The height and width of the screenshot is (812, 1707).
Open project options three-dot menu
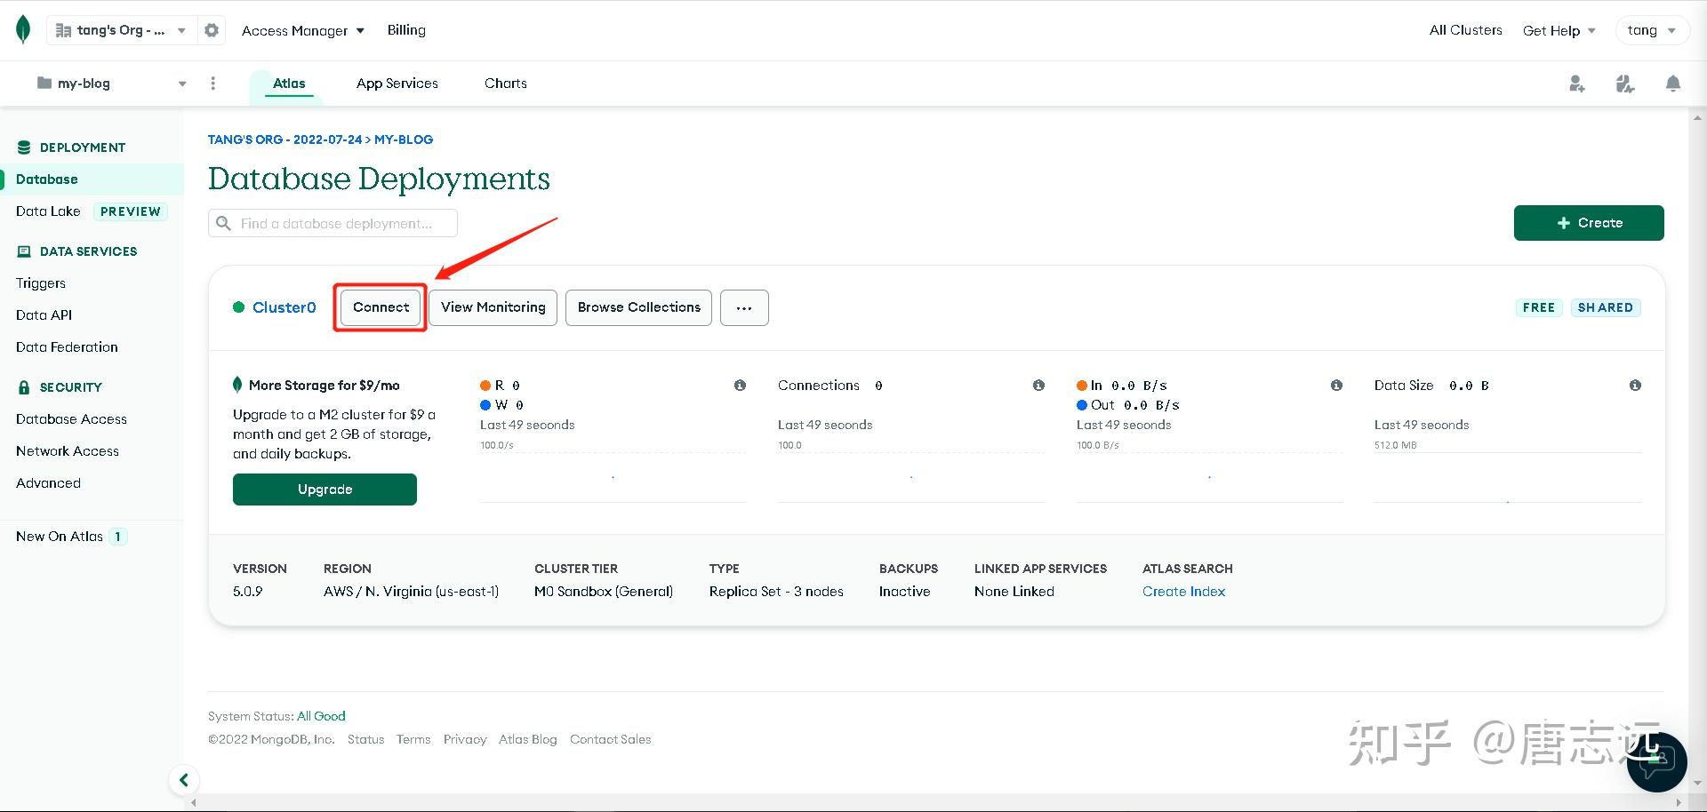(x=212, y=84)
